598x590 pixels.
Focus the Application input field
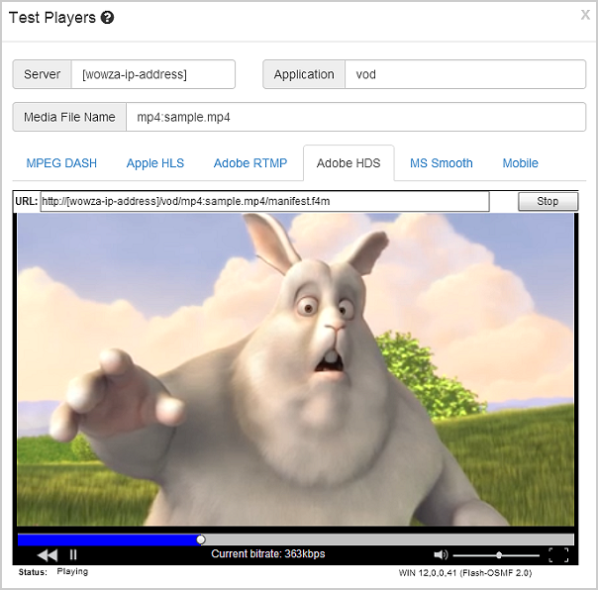tap(465, 74)
